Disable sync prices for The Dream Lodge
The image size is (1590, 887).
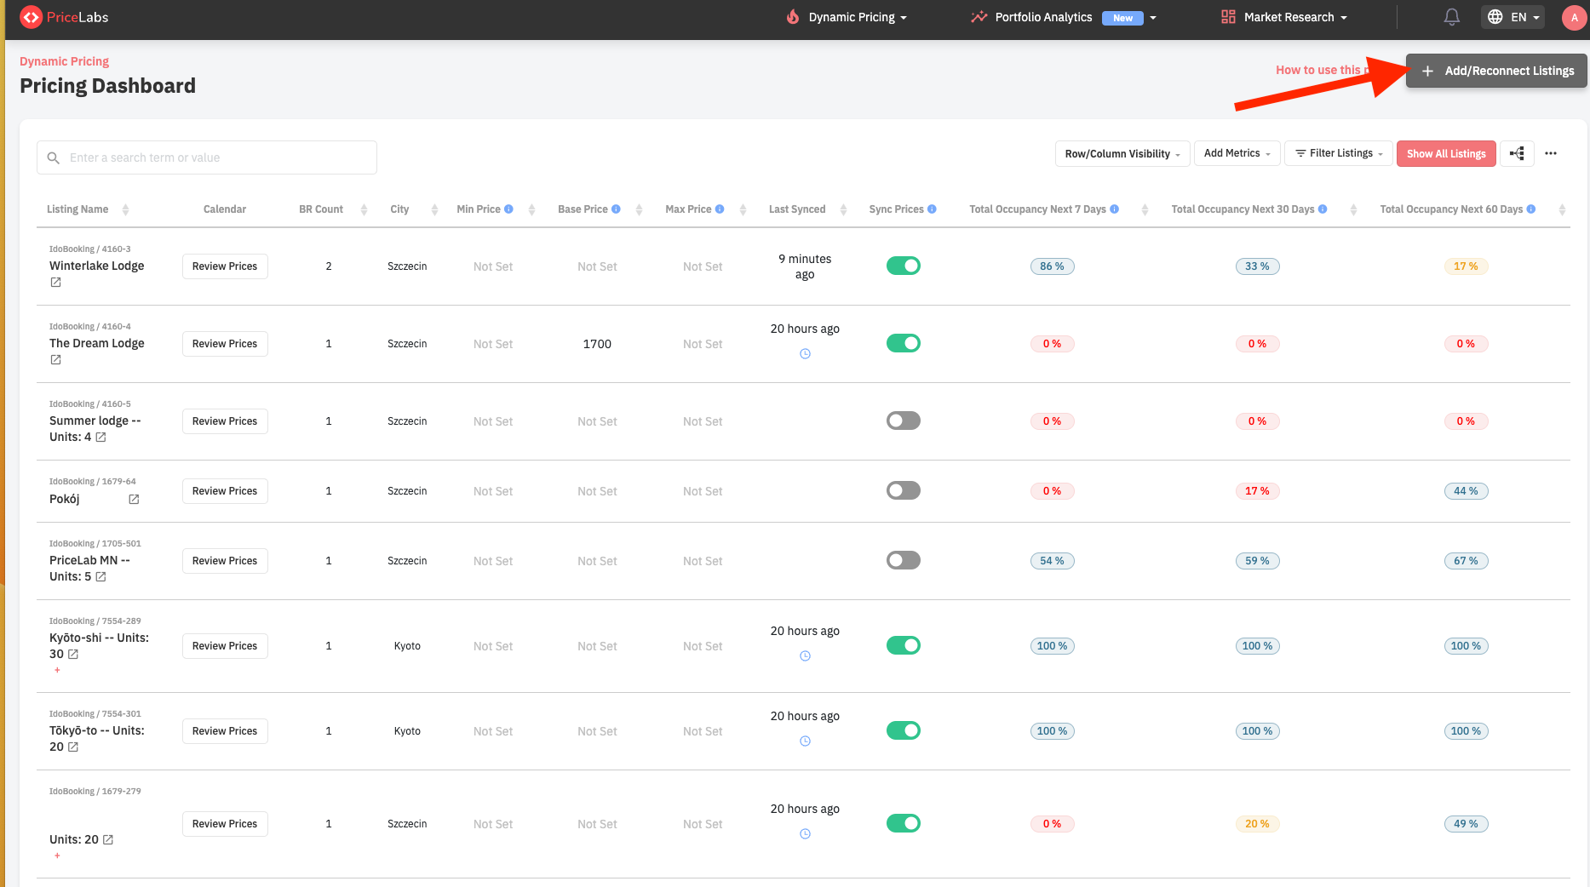(x=903, y=343)
